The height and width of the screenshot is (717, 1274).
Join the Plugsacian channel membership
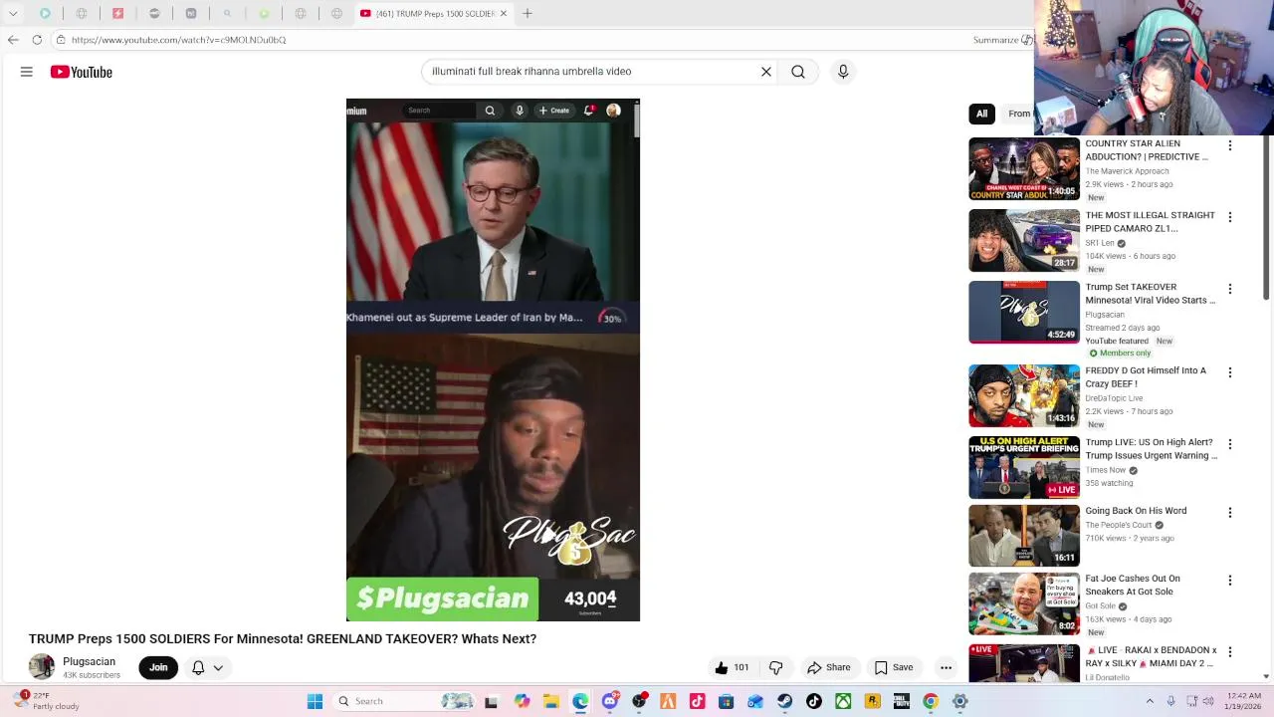[x=158, y=667]
